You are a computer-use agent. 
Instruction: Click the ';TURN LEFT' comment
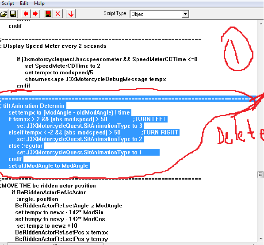(149, 119)
